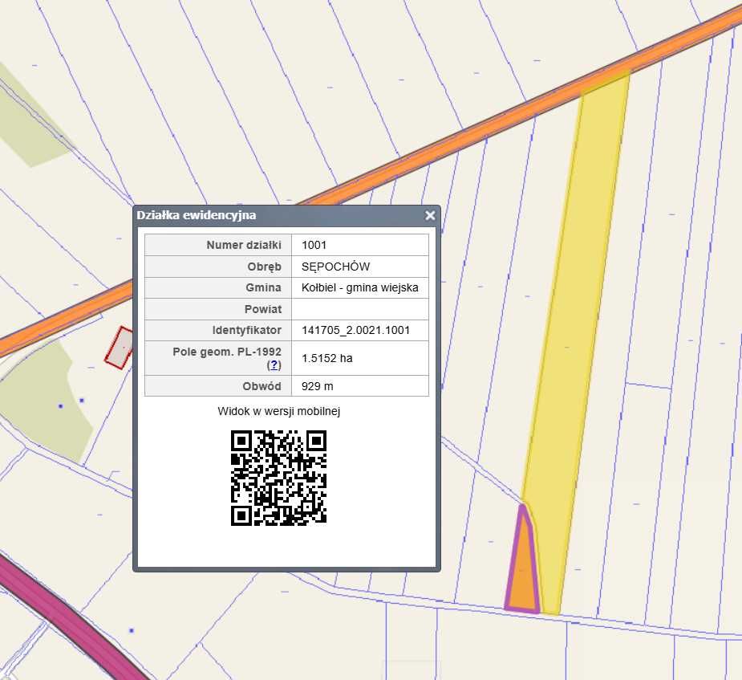Viewport: 742px width, 680px height.
Task: Click the Obwód label
Action: [262, 386]
